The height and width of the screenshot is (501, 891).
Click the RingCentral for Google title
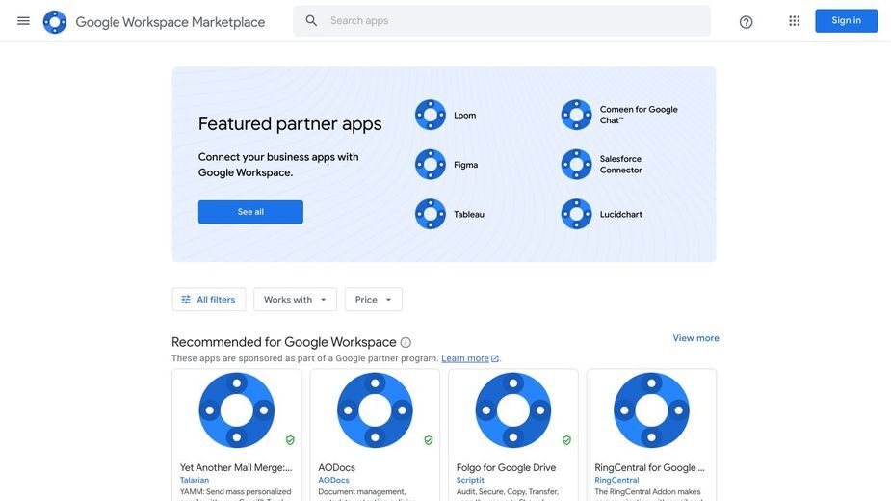point(649,467)
